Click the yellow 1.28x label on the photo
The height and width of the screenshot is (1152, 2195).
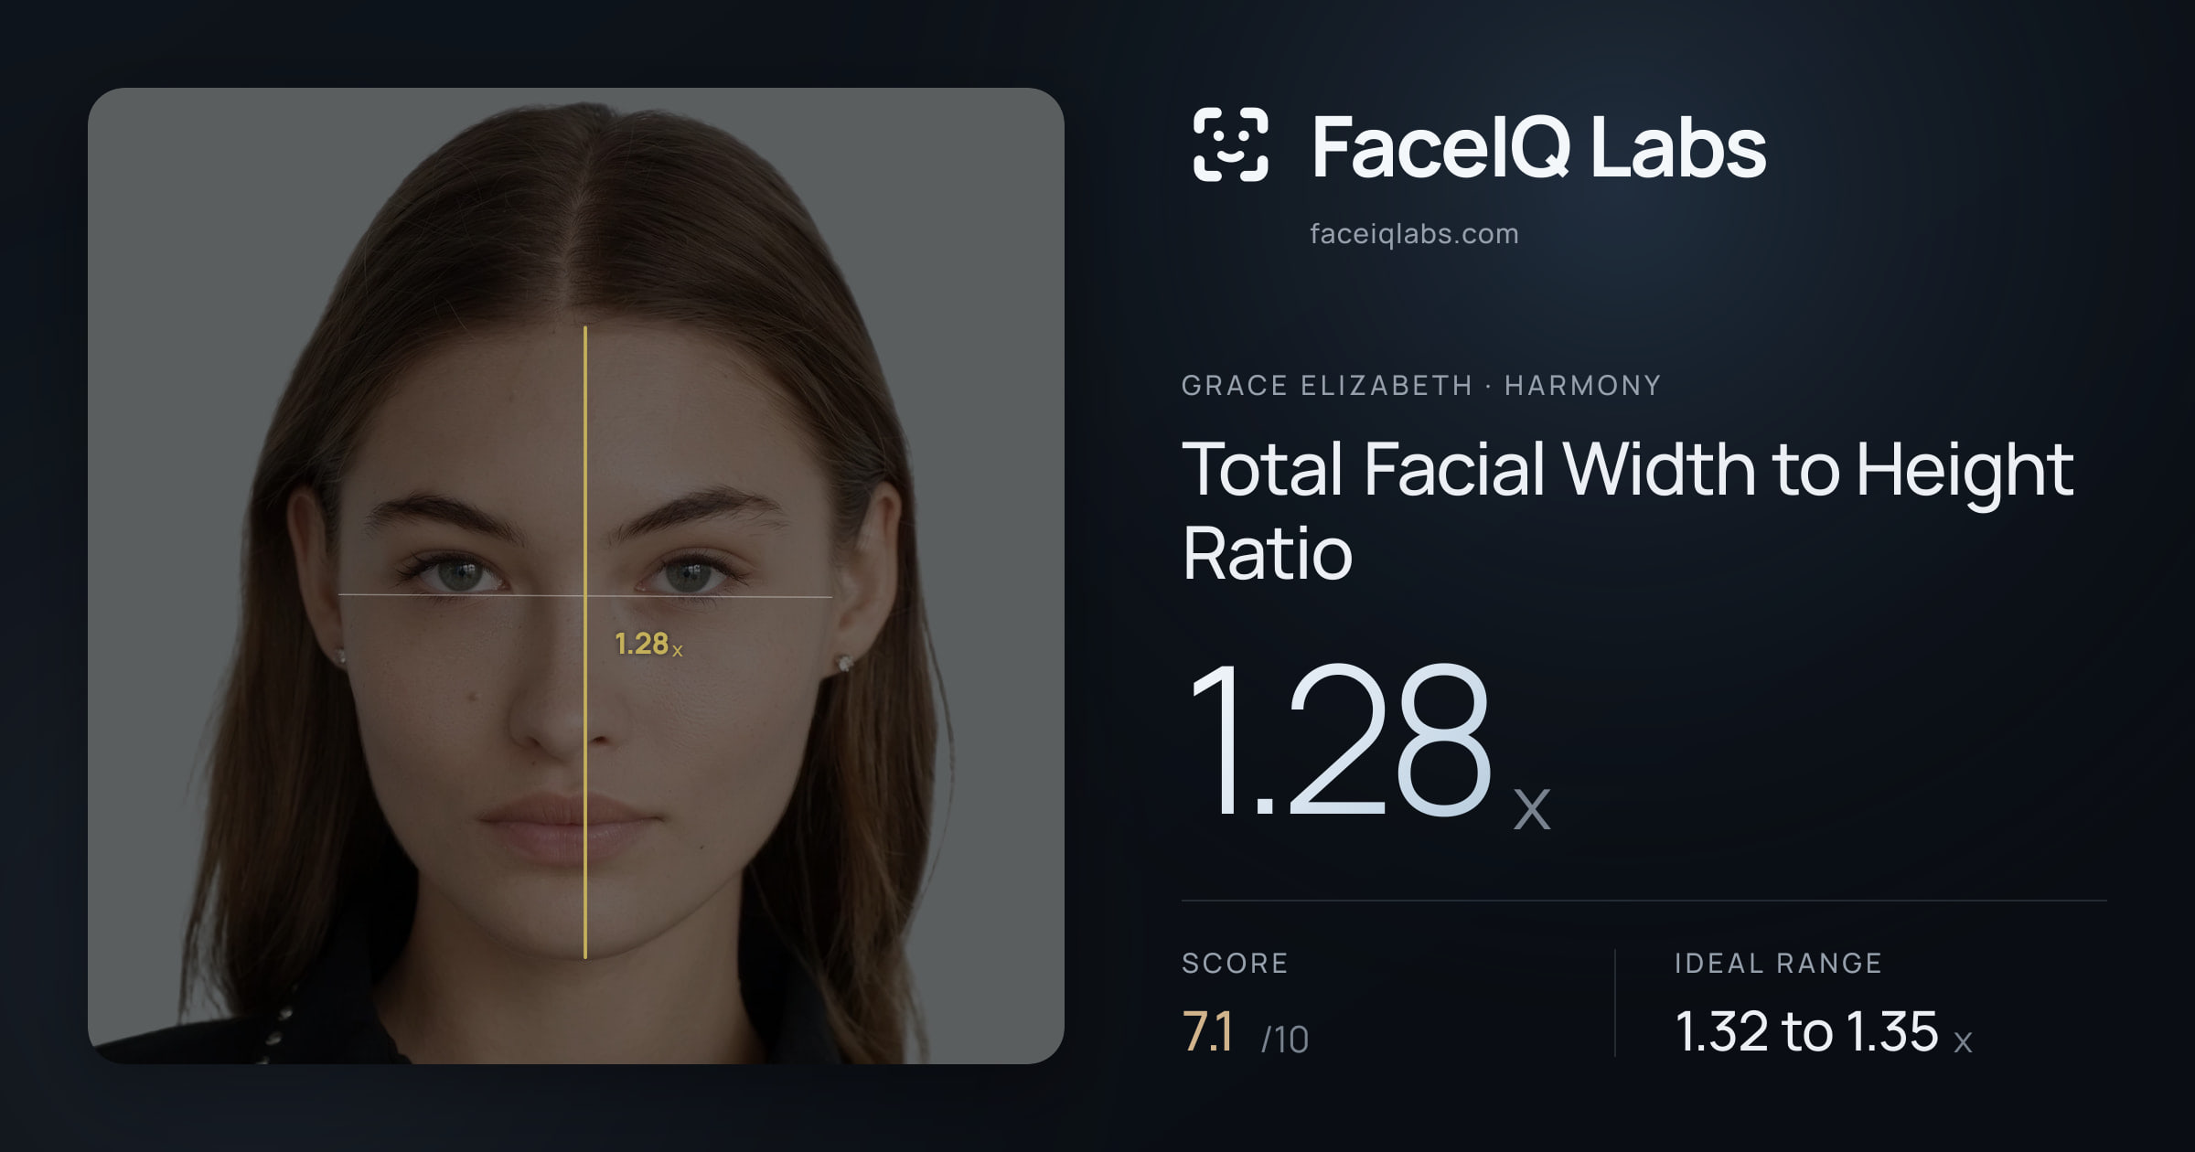648,645
